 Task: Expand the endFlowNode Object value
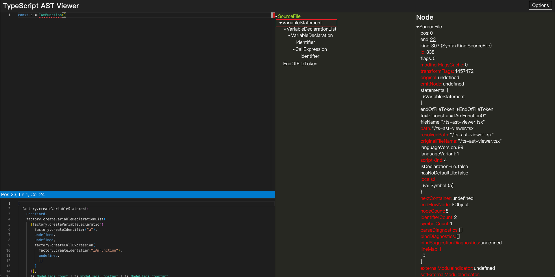[453, 205]
